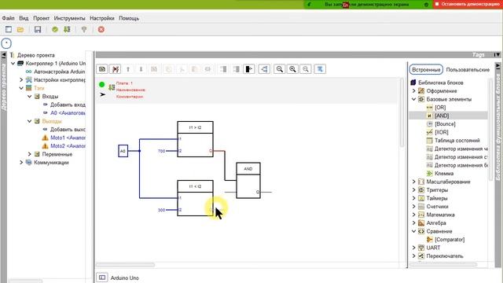Open the Вид menu

pos(24,18)
